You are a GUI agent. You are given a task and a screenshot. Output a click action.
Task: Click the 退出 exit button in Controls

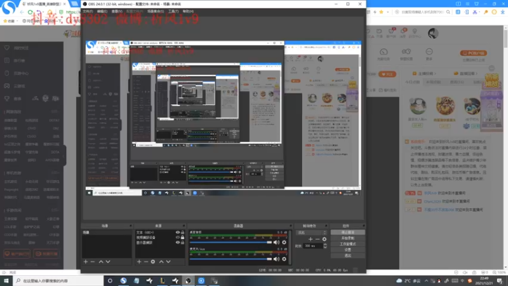coord(347,255)
